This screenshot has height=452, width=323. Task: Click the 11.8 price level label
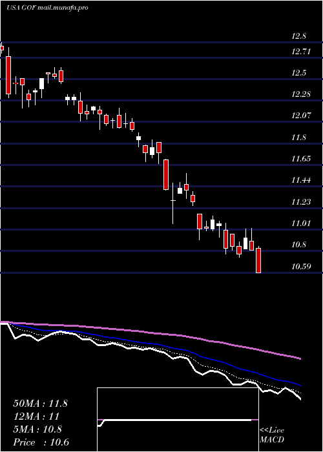pos(298,138)
